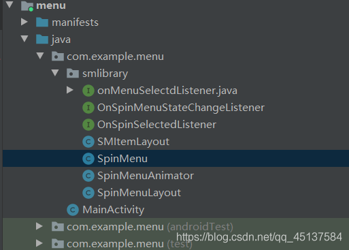Screen dimensions: 349x250
Task: Click class icon of SpinMenuAnimator
Action: (x=88, y=176)
